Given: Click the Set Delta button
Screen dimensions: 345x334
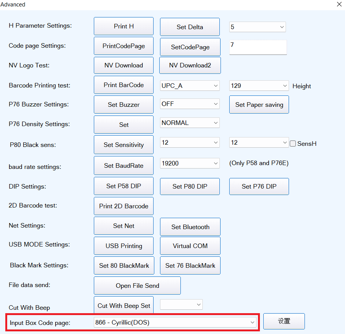Looking at the screenshot, I should pos(190,27).
